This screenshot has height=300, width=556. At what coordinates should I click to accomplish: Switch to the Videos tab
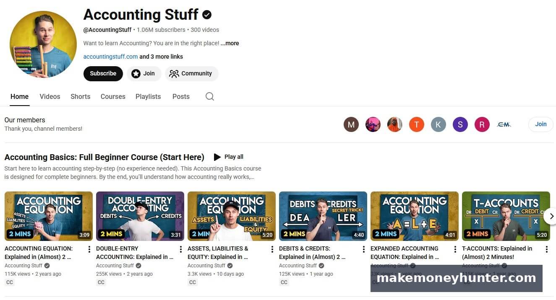pos(50,96)
